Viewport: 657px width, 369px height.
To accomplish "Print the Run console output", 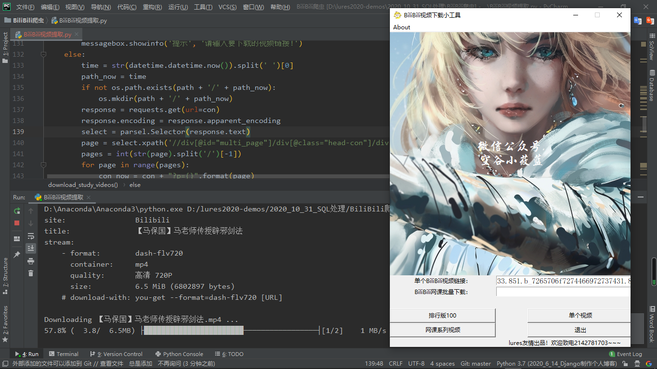I will 31,261.
